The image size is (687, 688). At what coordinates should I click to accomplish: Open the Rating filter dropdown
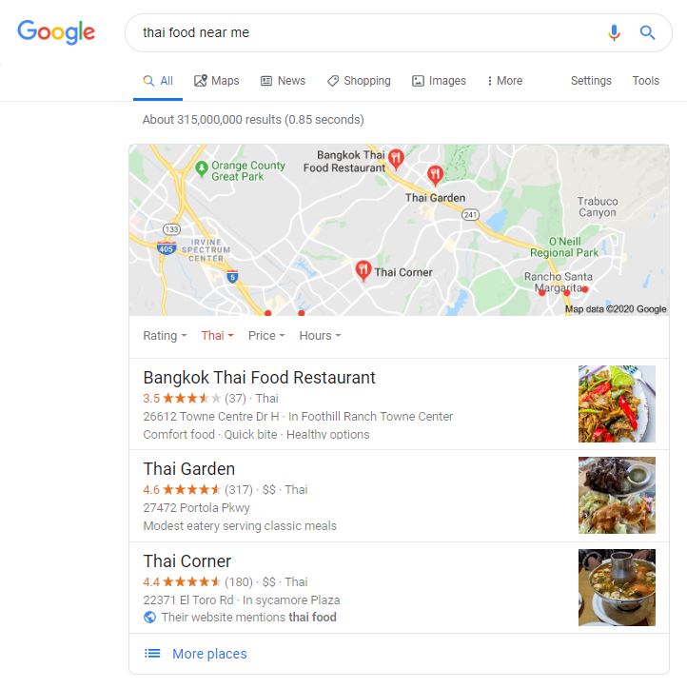165,336
